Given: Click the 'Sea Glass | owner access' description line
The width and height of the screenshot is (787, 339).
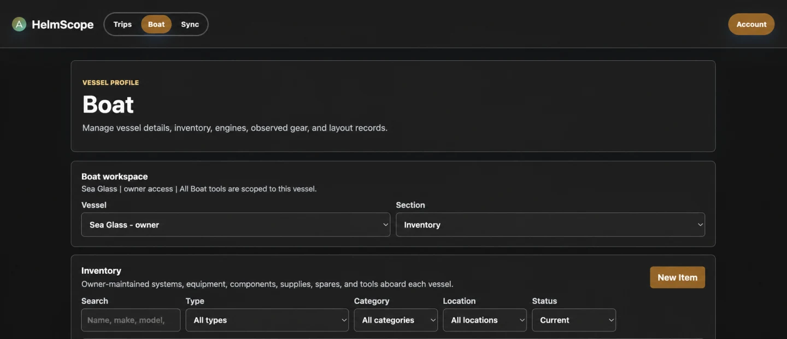Looking at the screenshot, I should 199,189.
